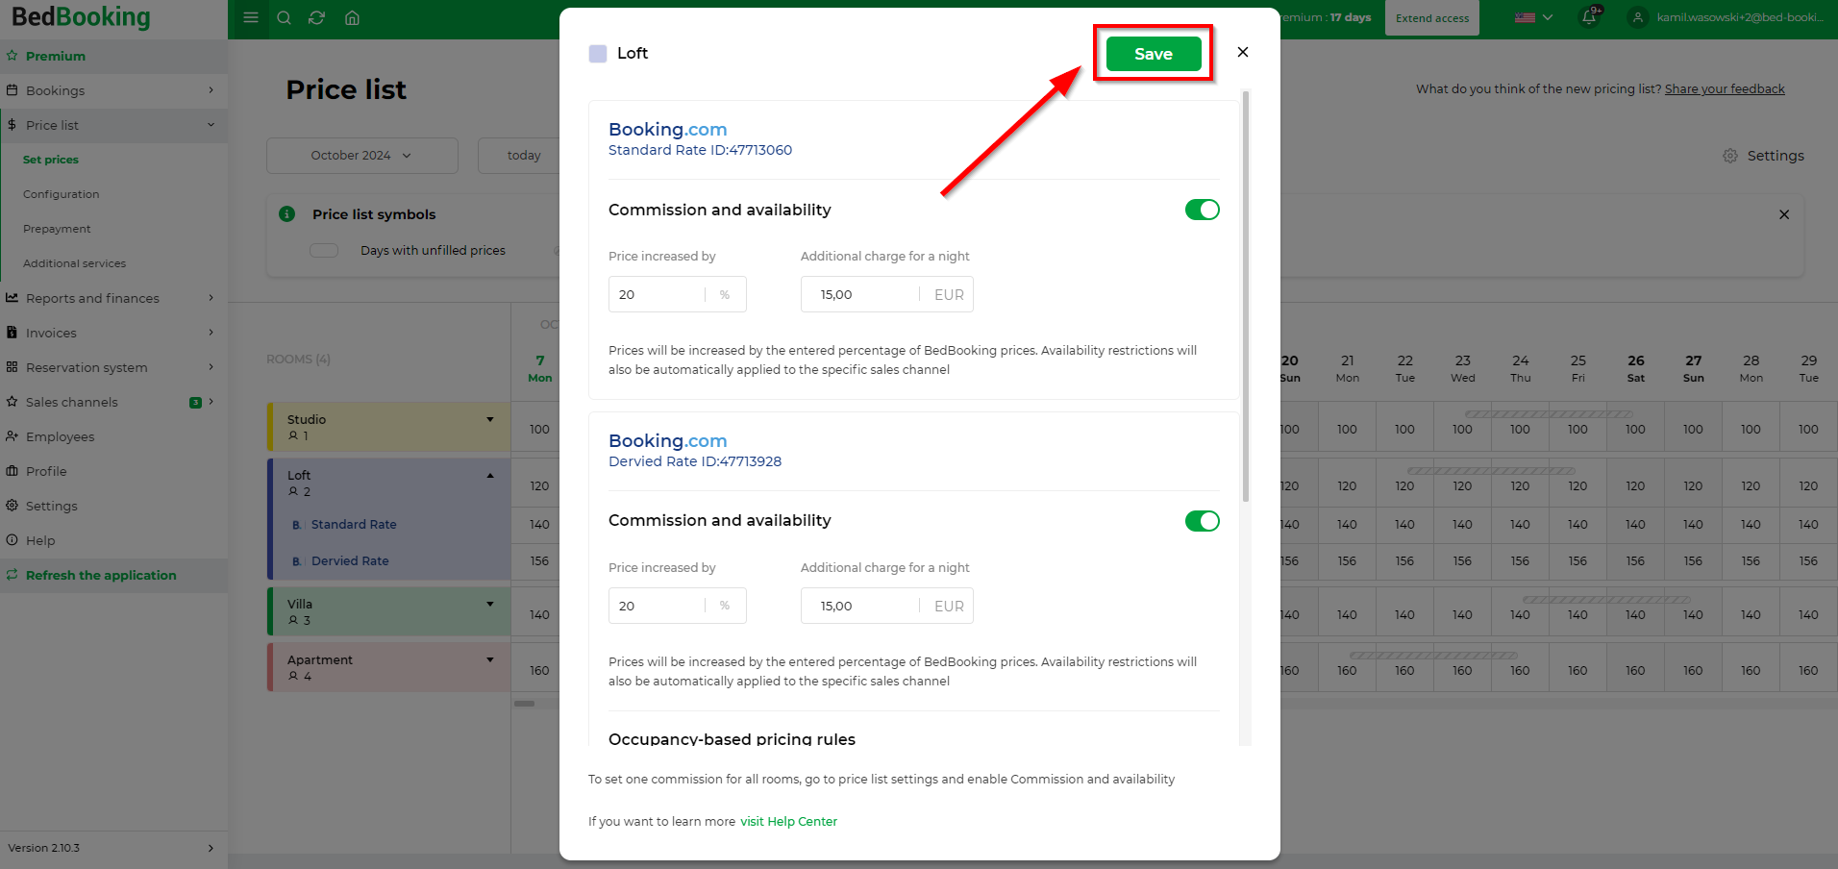Edit Standard Rate Additional charge field
1838x869 pixels.
pyautogui.click(x=886, y=294)
